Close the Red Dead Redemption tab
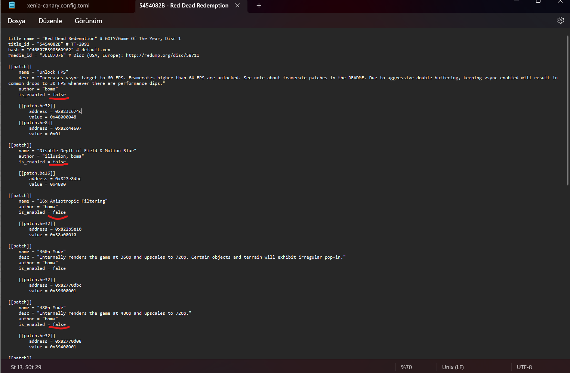 (x=237, y=6)
